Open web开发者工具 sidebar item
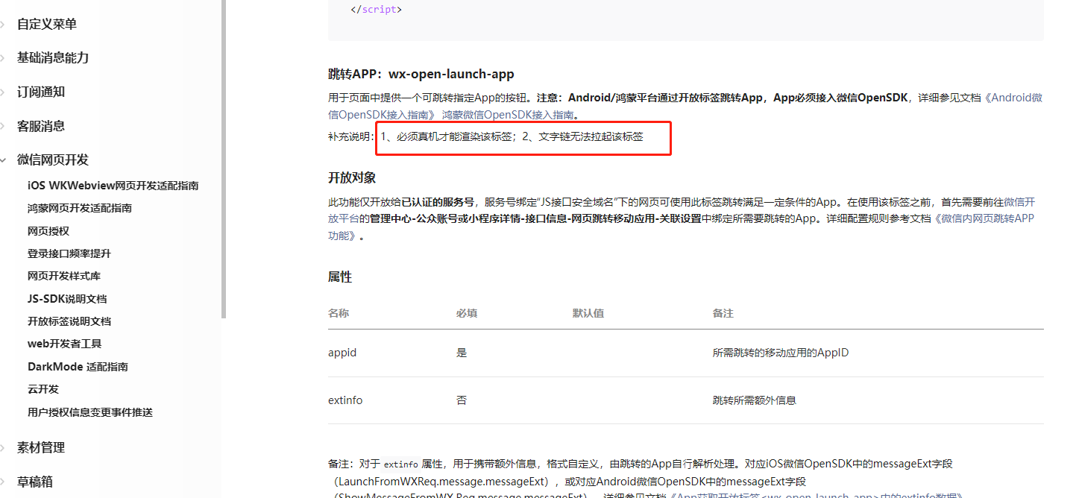 point(65,344)
